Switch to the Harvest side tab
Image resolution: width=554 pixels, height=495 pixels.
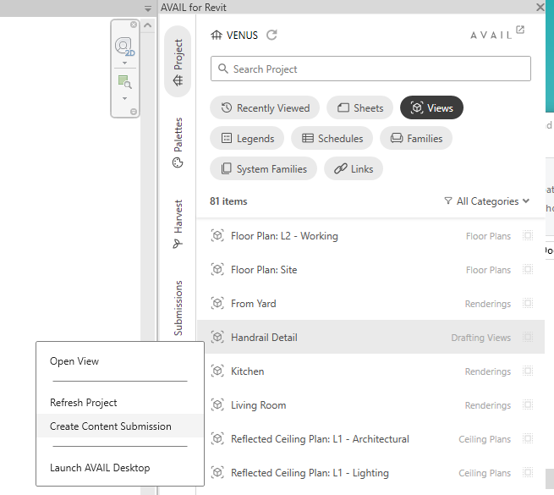pos(178,224)
